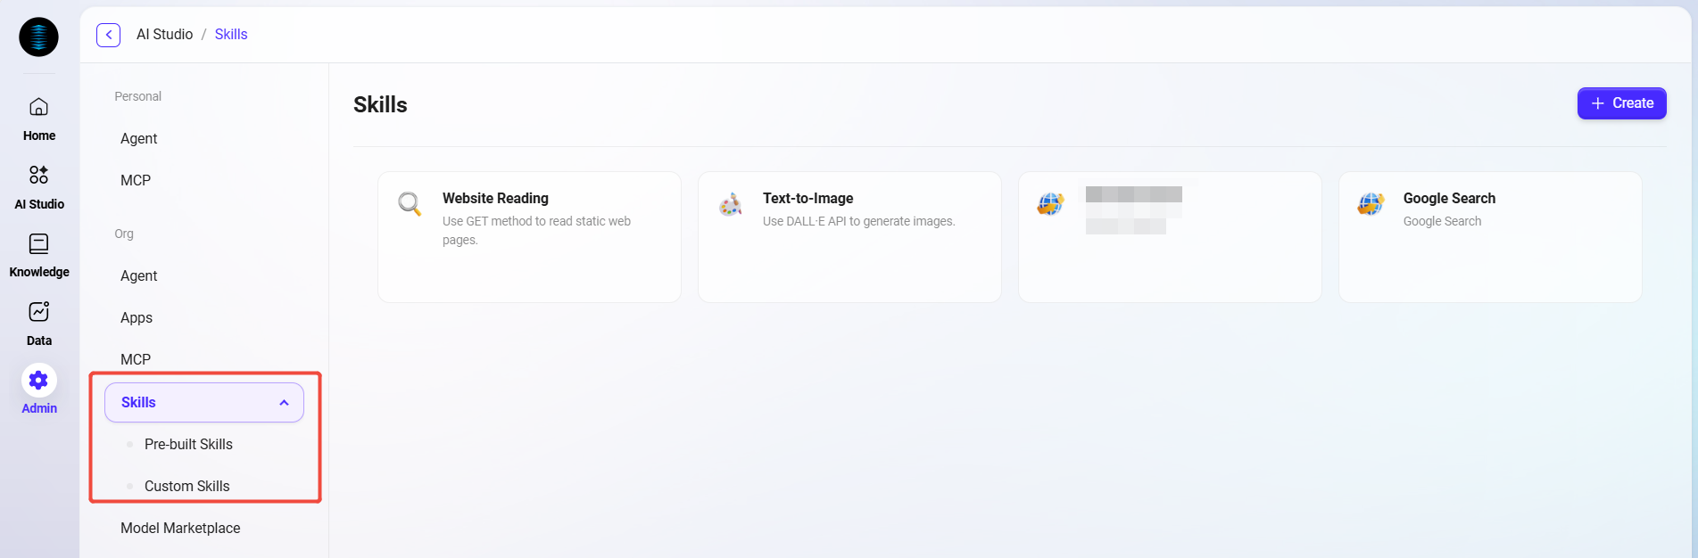
Task: Open Admin gear icon
Action: point(38,381)
